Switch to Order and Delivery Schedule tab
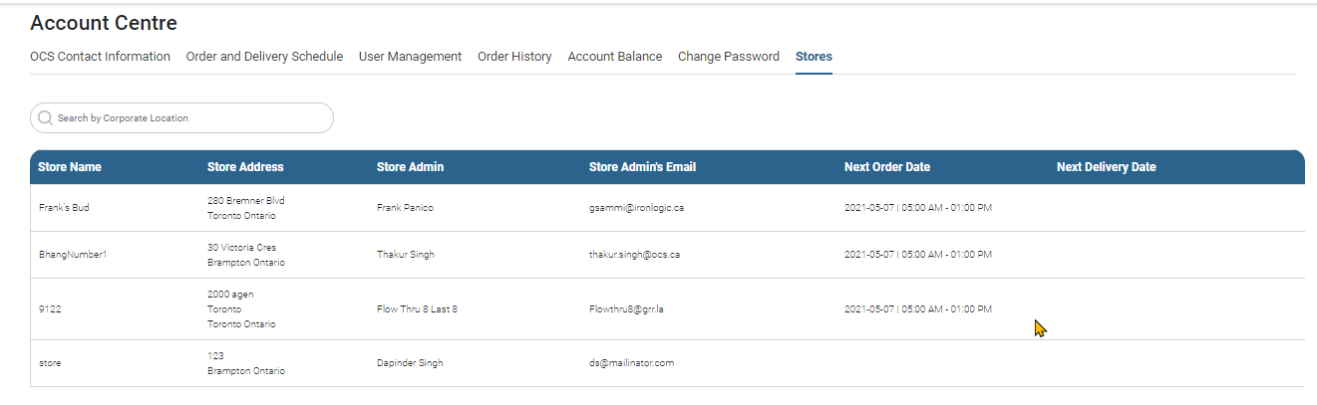The image size is (1317, 405). click(264, 57)
